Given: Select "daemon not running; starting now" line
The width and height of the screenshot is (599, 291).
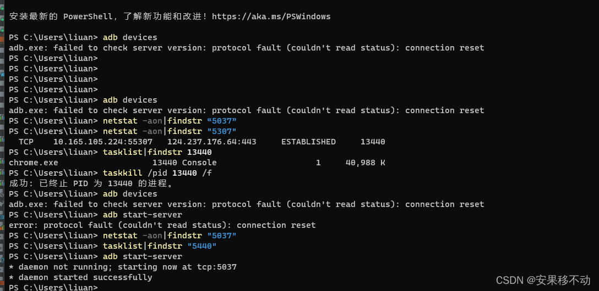Looking at the screenshot, I should coord(123,267).
